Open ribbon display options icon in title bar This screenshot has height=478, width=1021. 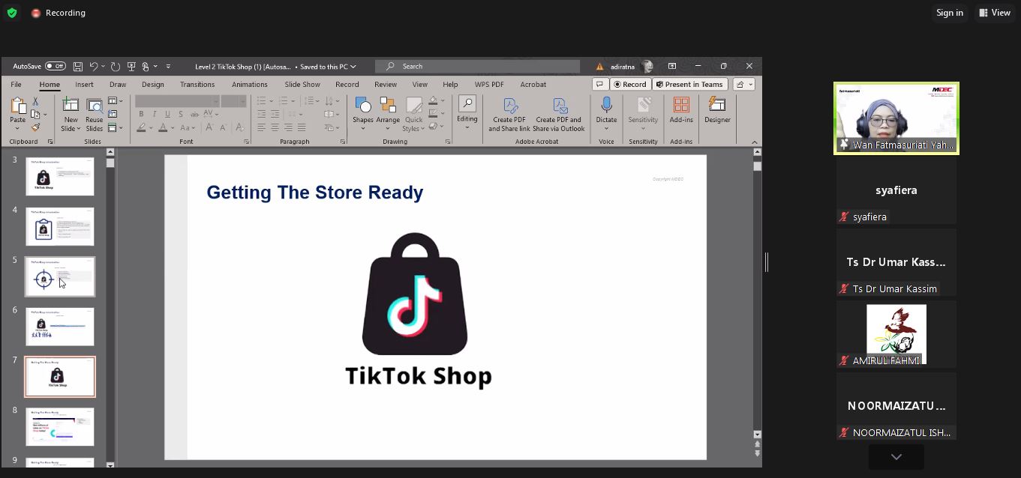click(x=672, y=67)
